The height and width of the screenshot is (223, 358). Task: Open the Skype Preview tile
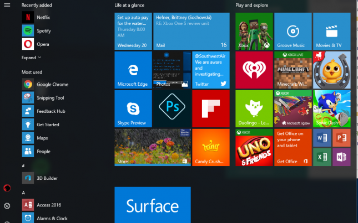click(x=133, y=108)
